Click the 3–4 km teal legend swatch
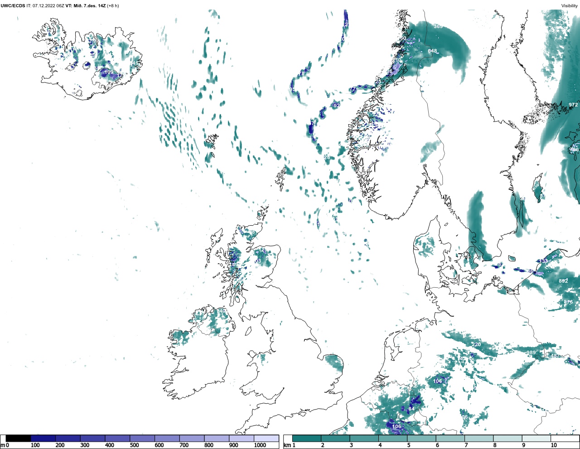Viewport: 580px width, 449px height. (364, 438)
